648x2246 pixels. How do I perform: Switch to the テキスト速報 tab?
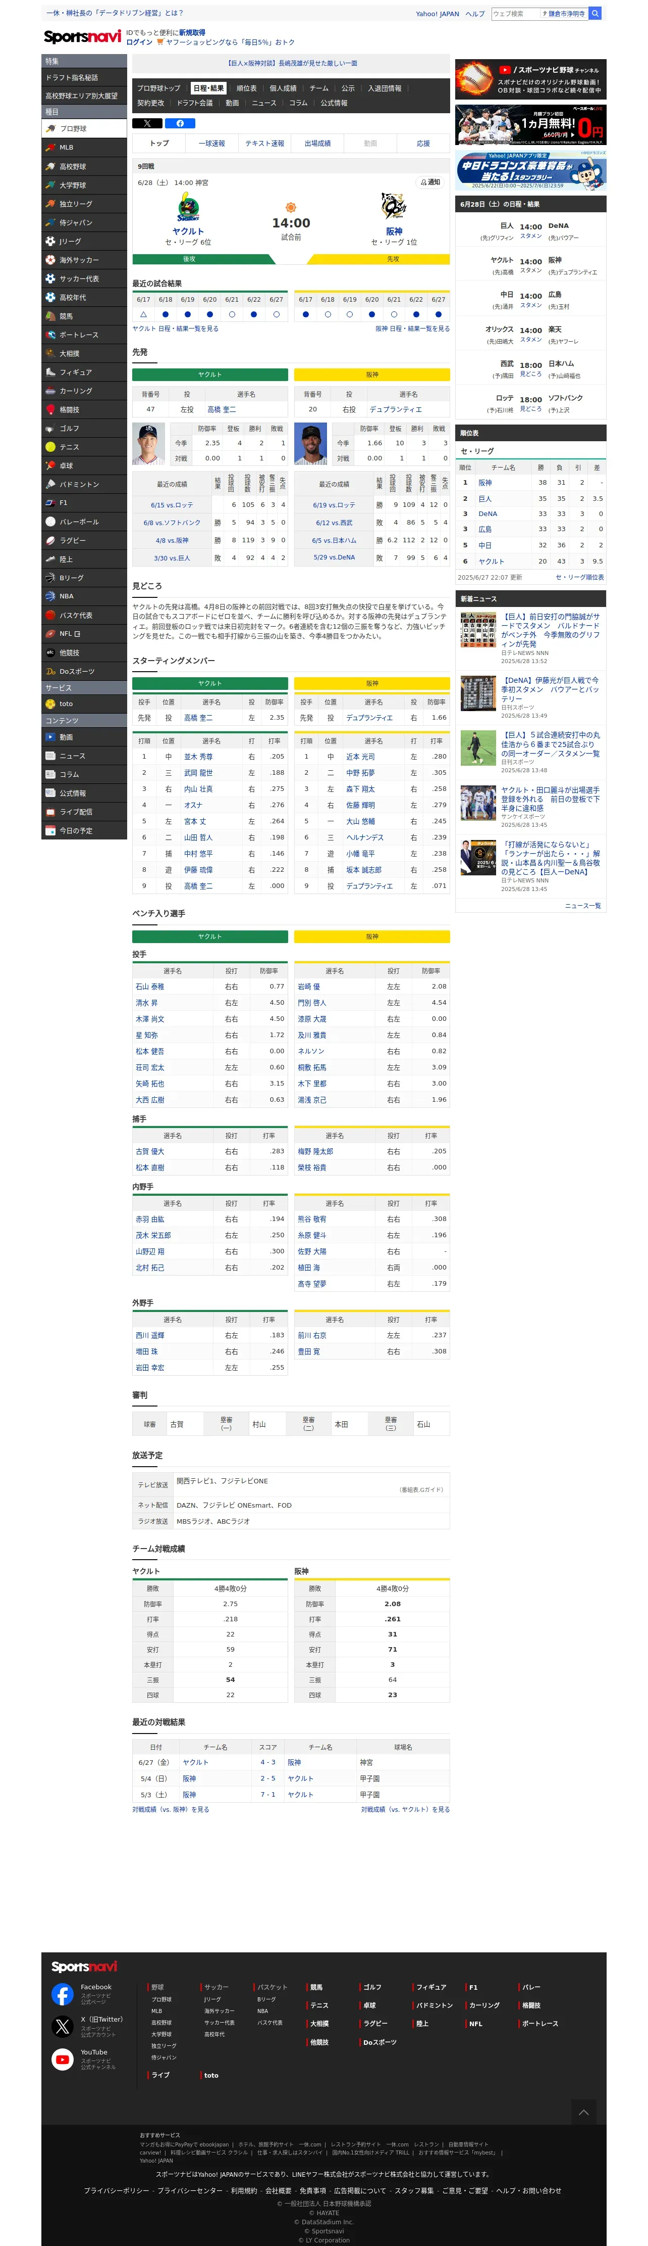[265, 143]
